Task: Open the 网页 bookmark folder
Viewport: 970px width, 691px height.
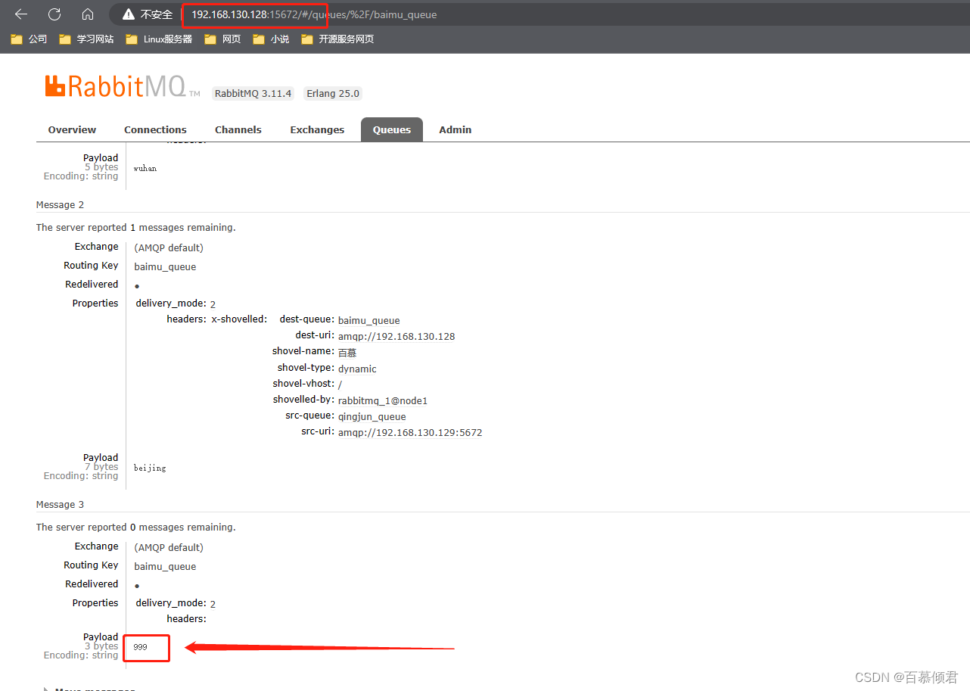Action: click(222, 39)
